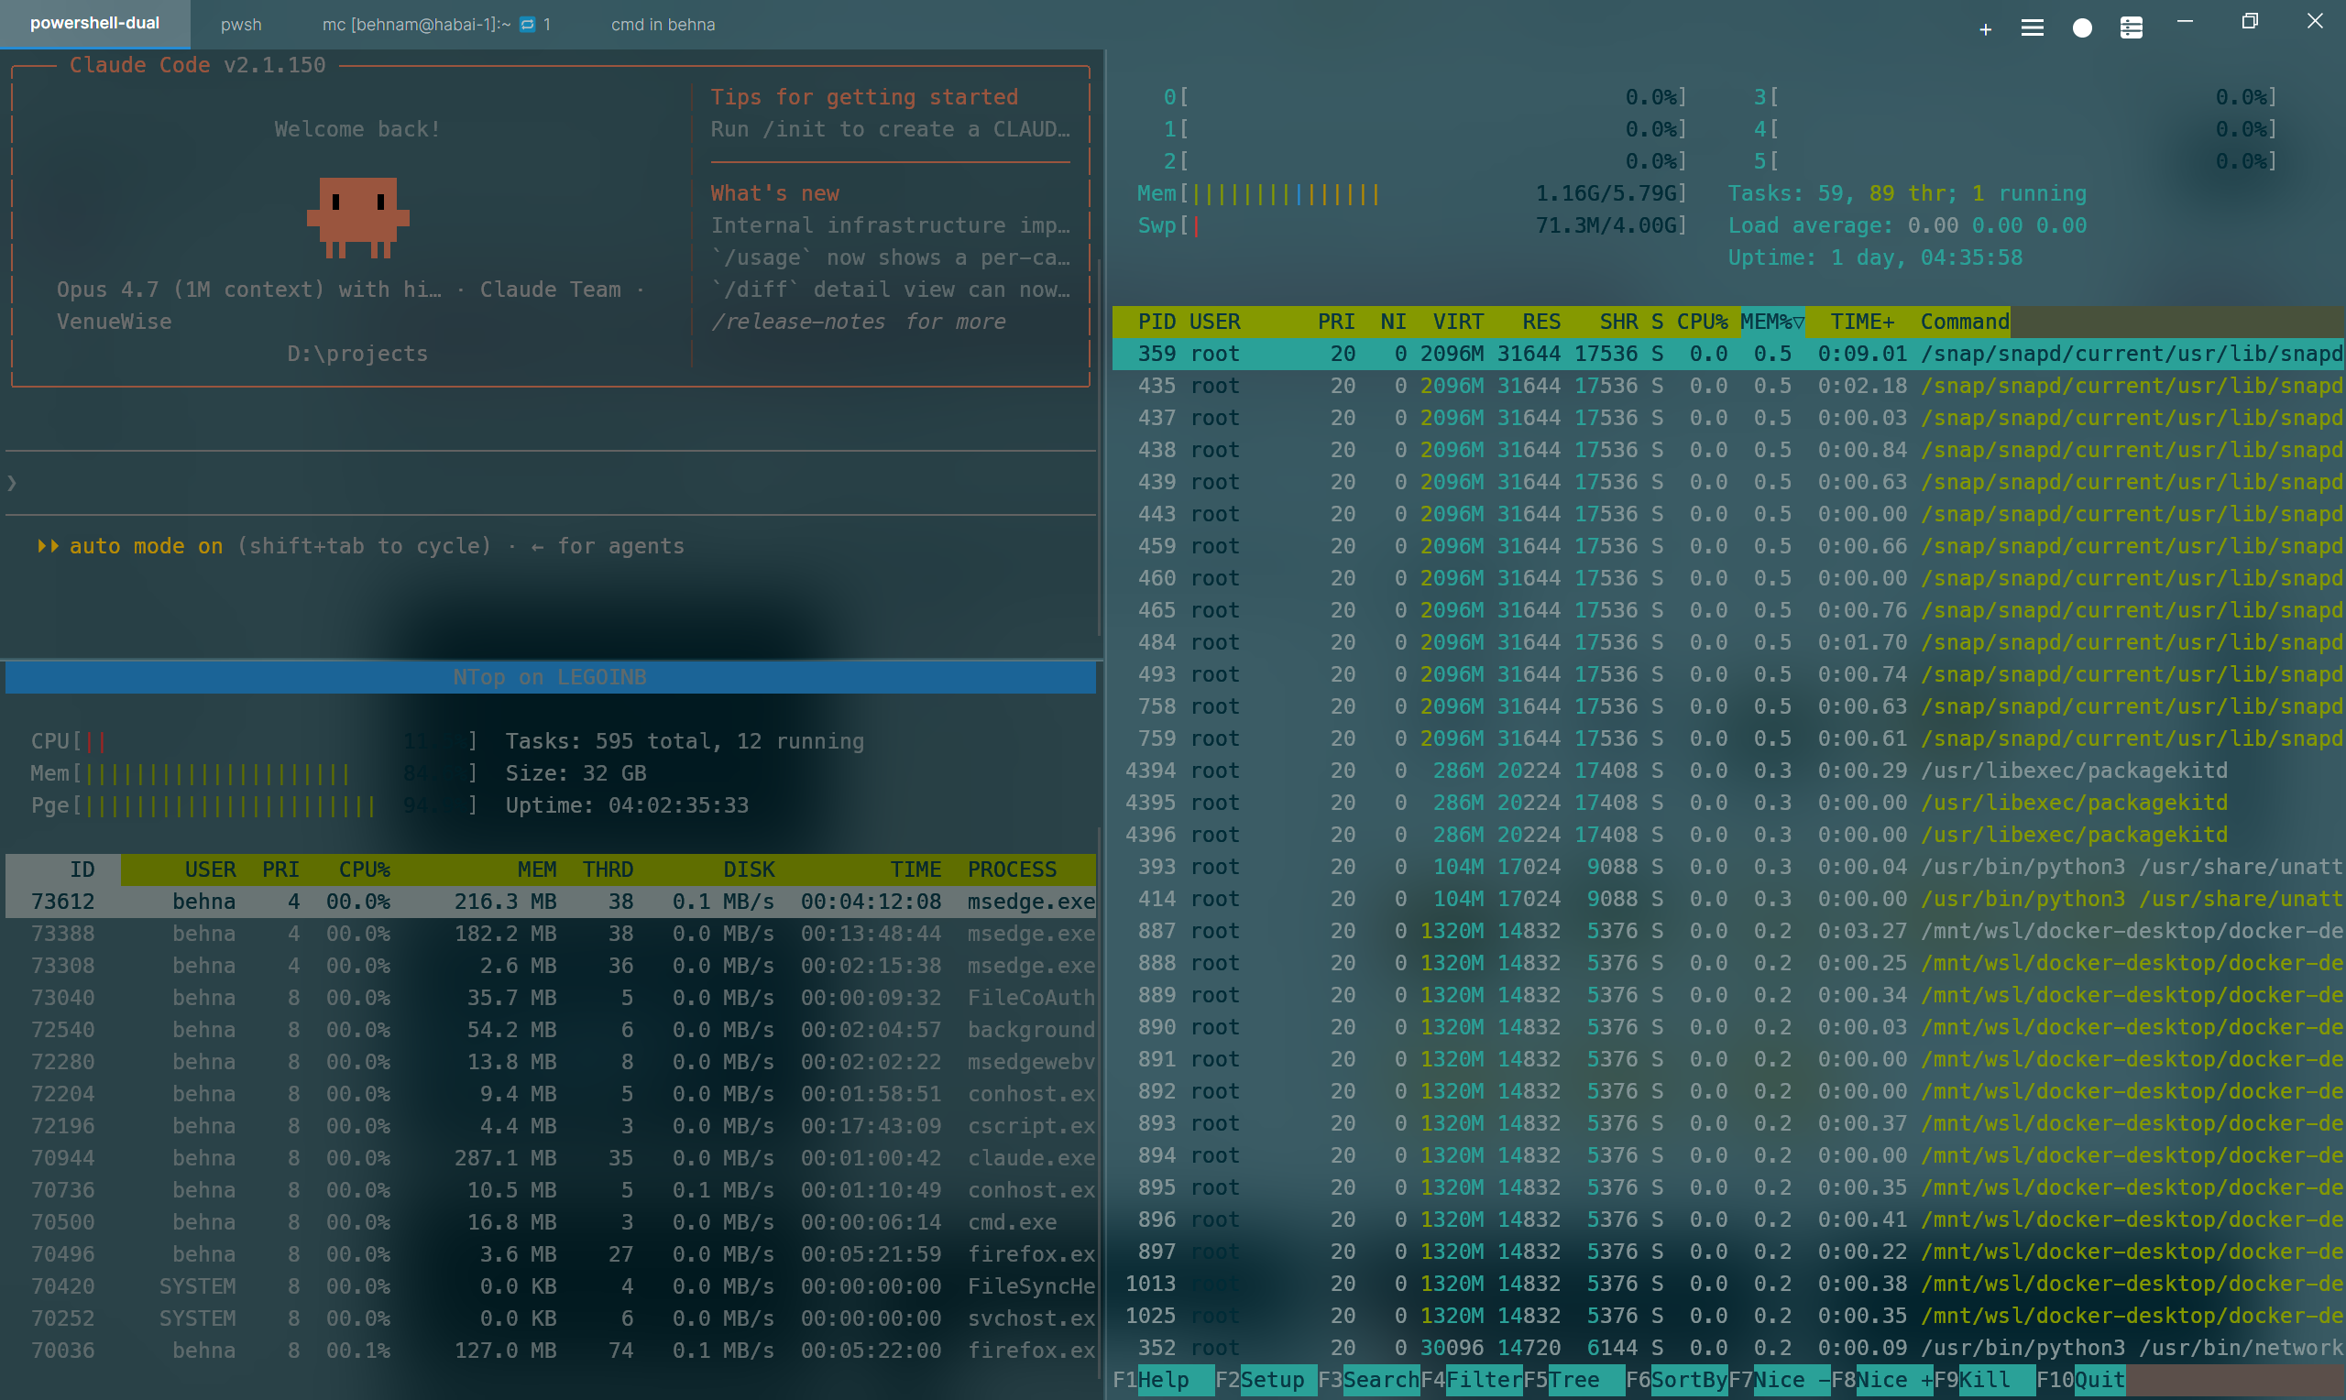Click the PROCESS column header in NTop
Image resolution: width=2346 pixels, height=1400 pixels.
pyautogui.click(x=1012, y=869)
